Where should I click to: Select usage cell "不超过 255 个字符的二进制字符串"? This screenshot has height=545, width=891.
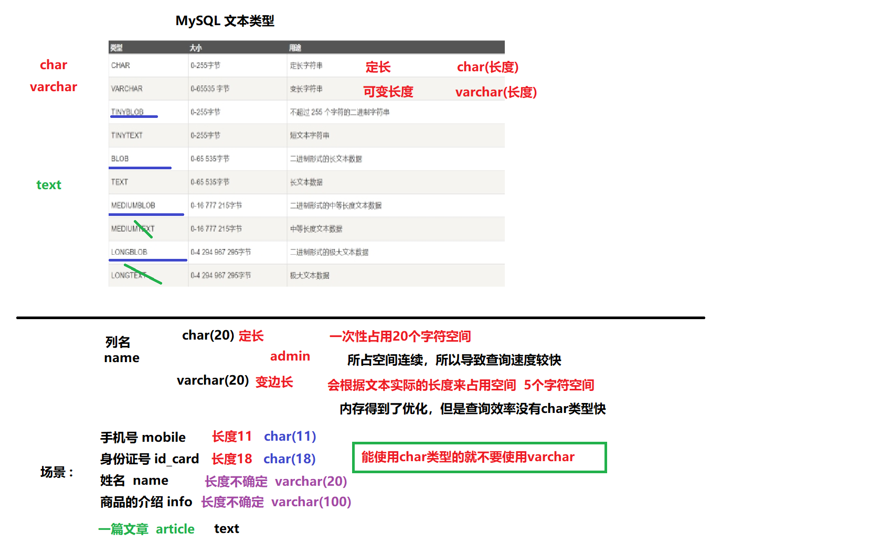(340, 112)
